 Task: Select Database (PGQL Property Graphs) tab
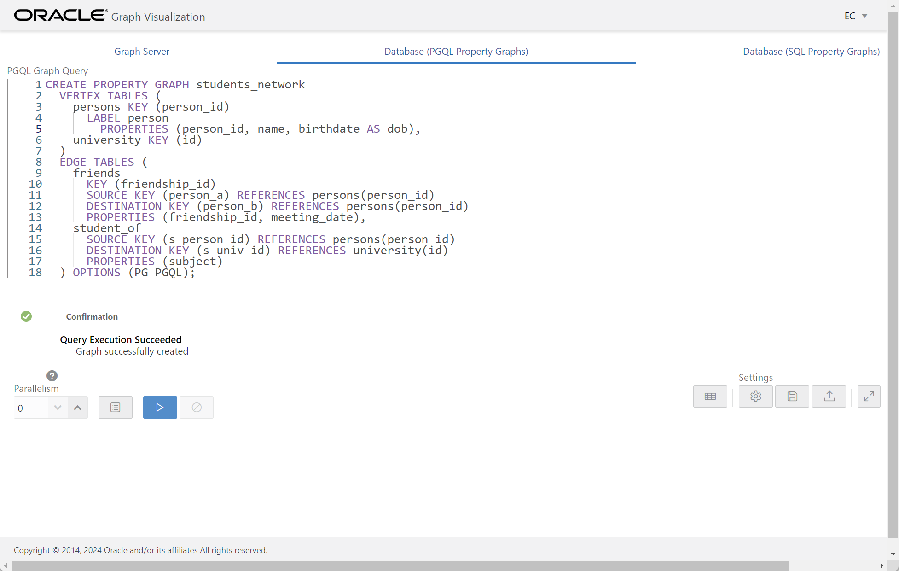point(456,52)
